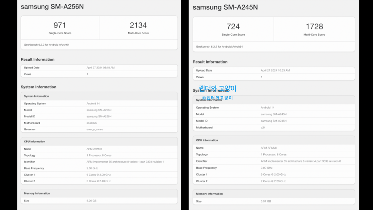Click Memory Information header in A256N page
This screenshot has width=373, height=210.
[37, 193]
